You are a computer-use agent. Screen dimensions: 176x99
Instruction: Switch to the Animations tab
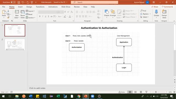pos(53,7)
